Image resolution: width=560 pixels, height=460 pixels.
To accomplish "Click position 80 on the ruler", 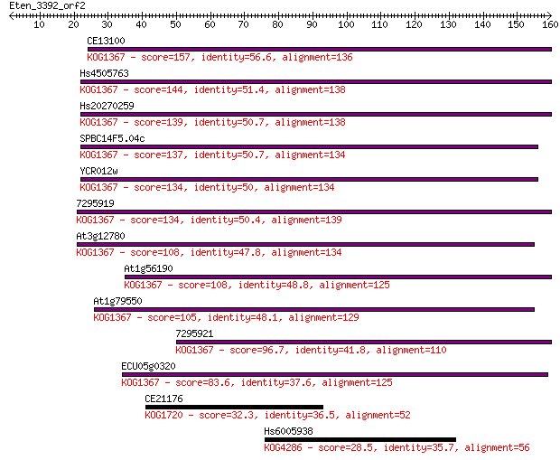I will (277, 24).
